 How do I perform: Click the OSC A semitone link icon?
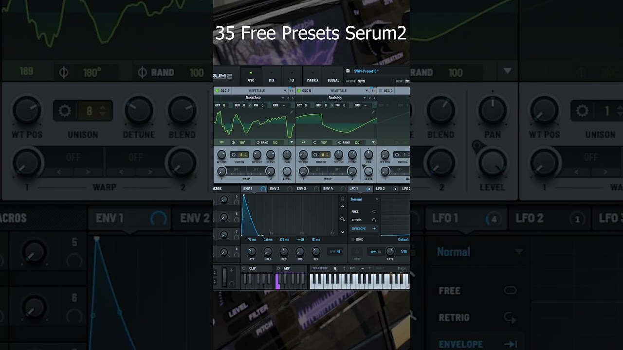[x=250, y=105]
